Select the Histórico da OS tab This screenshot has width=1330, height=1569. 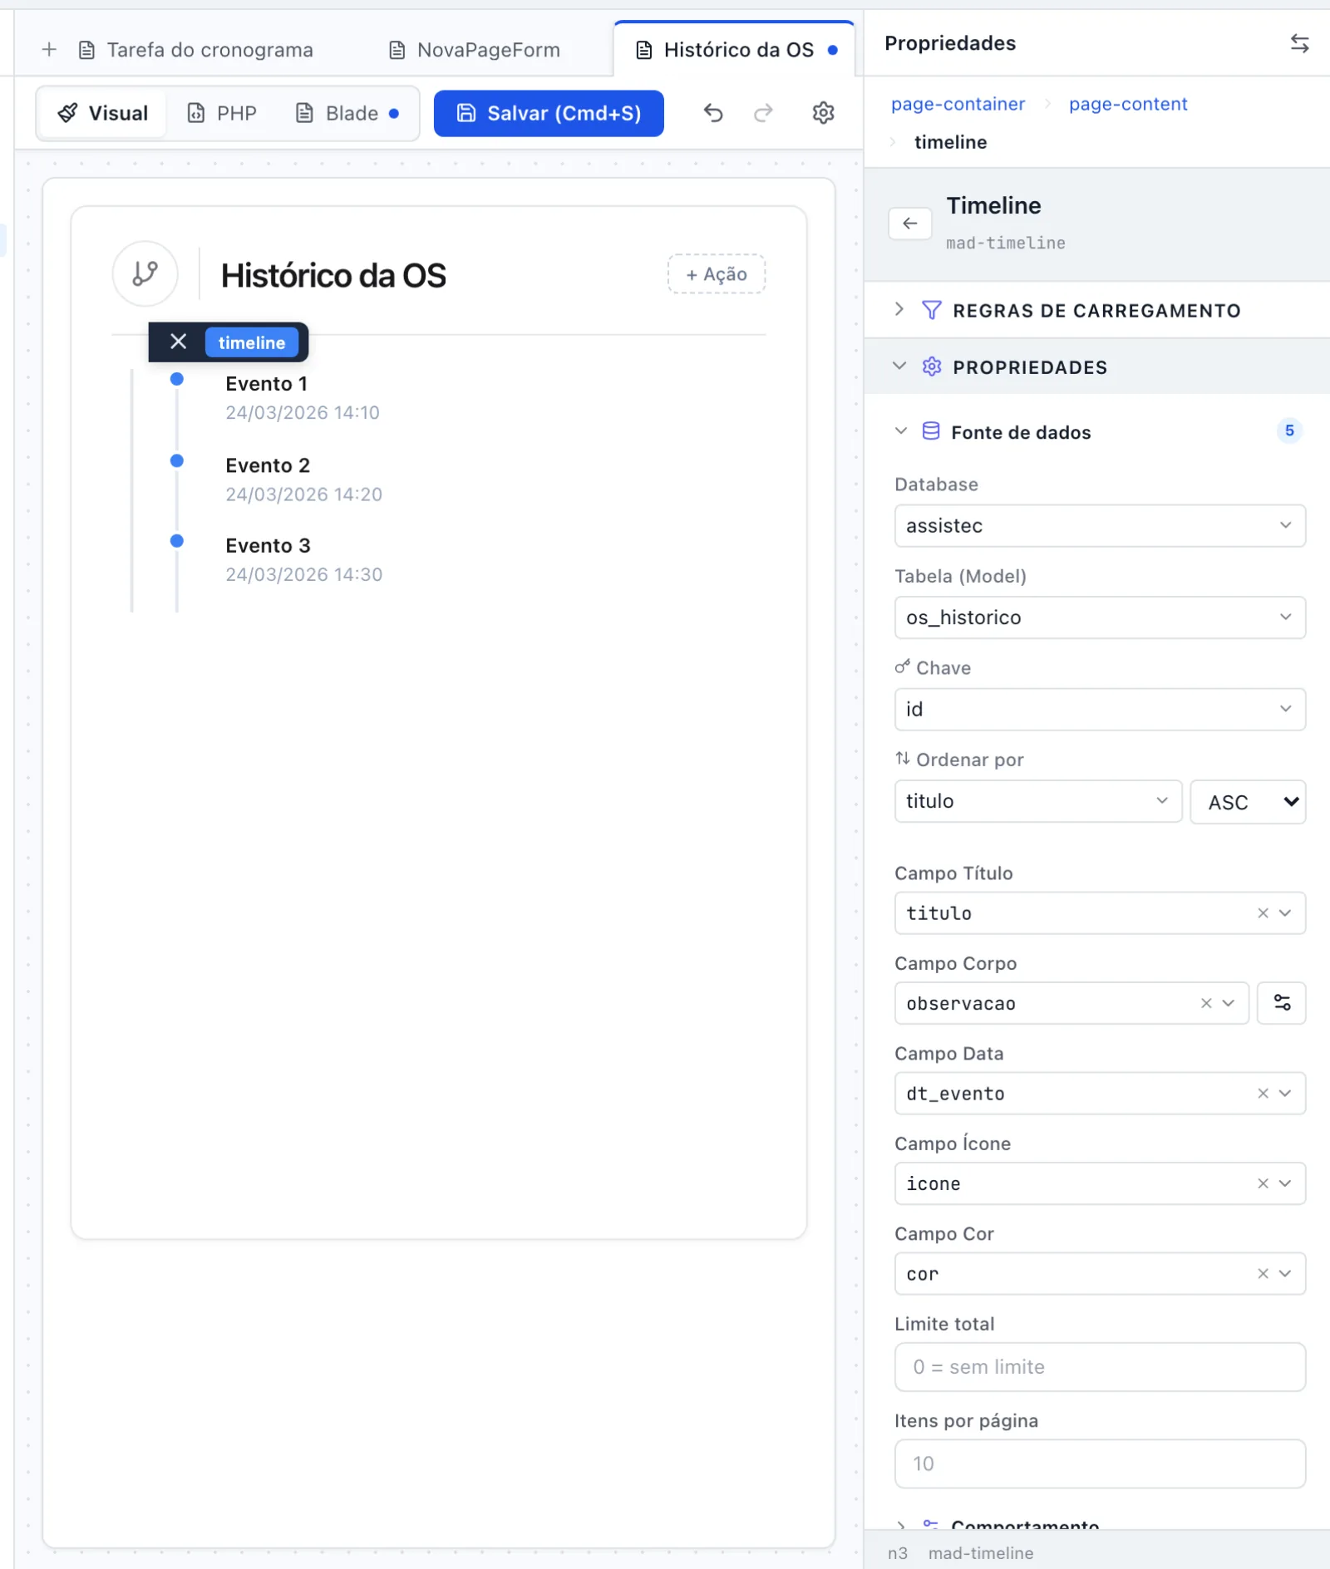click(x=735, y=50)
